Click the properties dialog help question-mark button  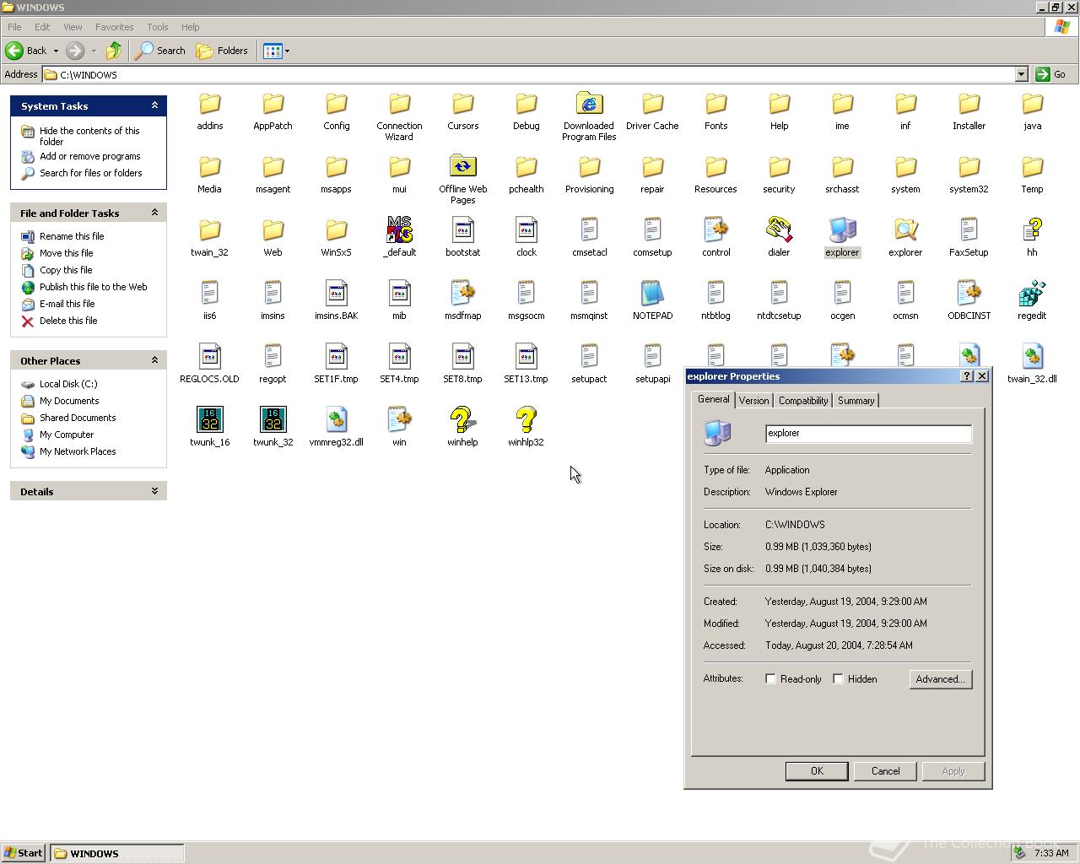click(967, 376)
